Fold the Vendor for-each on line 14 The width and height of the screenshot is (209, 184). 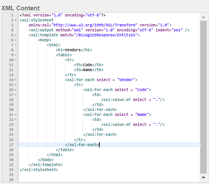tap(16, 80)
